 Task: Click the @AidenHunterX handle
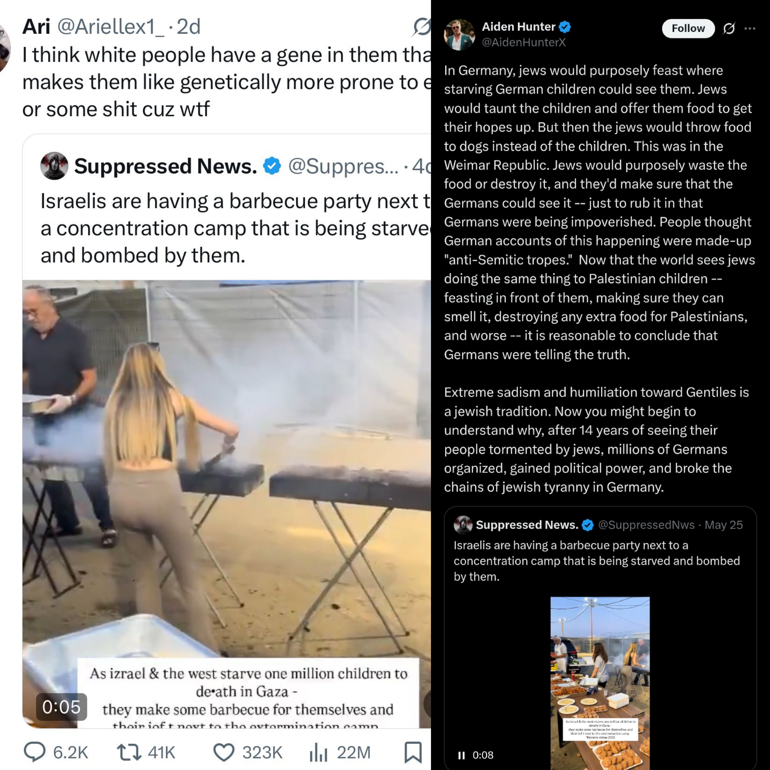524,42
